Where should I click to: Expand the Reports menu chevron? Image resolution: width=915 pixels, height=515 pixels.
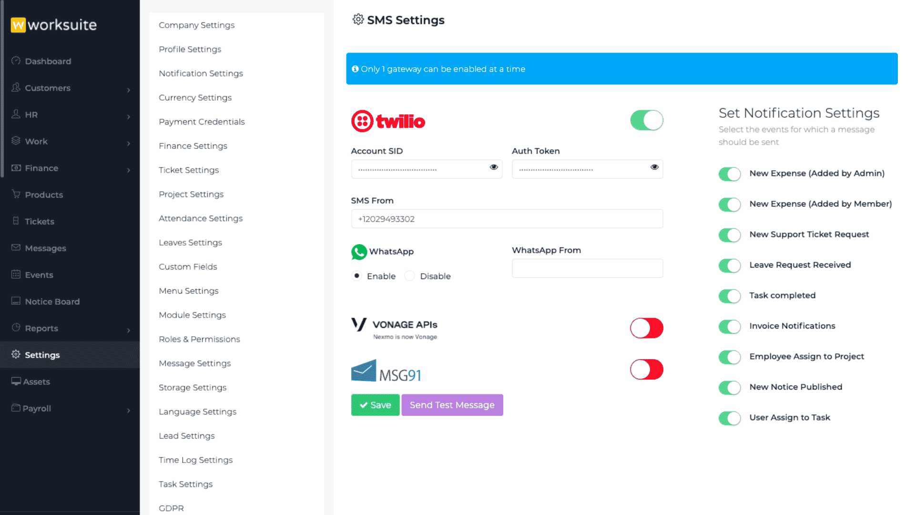(129, 330)
